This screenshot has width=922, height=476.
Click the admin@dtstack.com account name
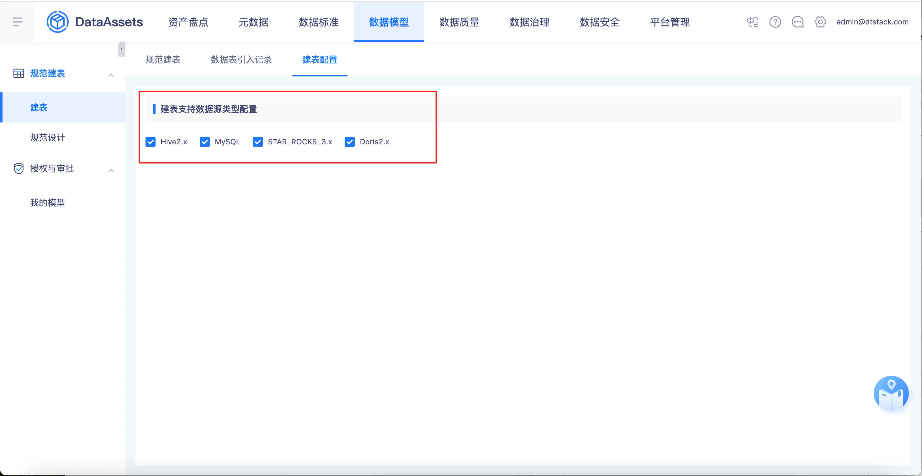click(872, 22)
